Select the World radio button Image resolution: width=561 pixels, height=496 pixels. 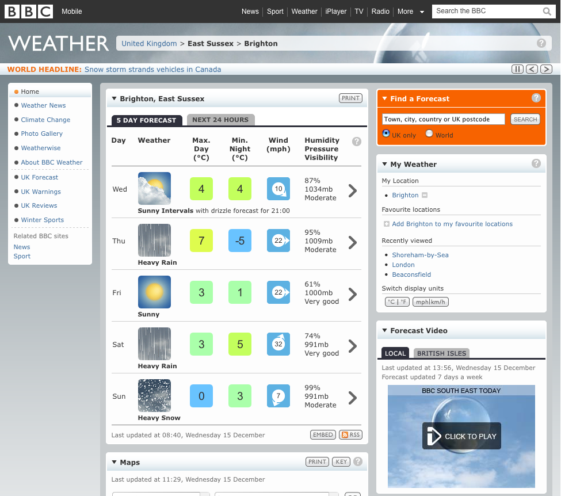tap(429, 133)
